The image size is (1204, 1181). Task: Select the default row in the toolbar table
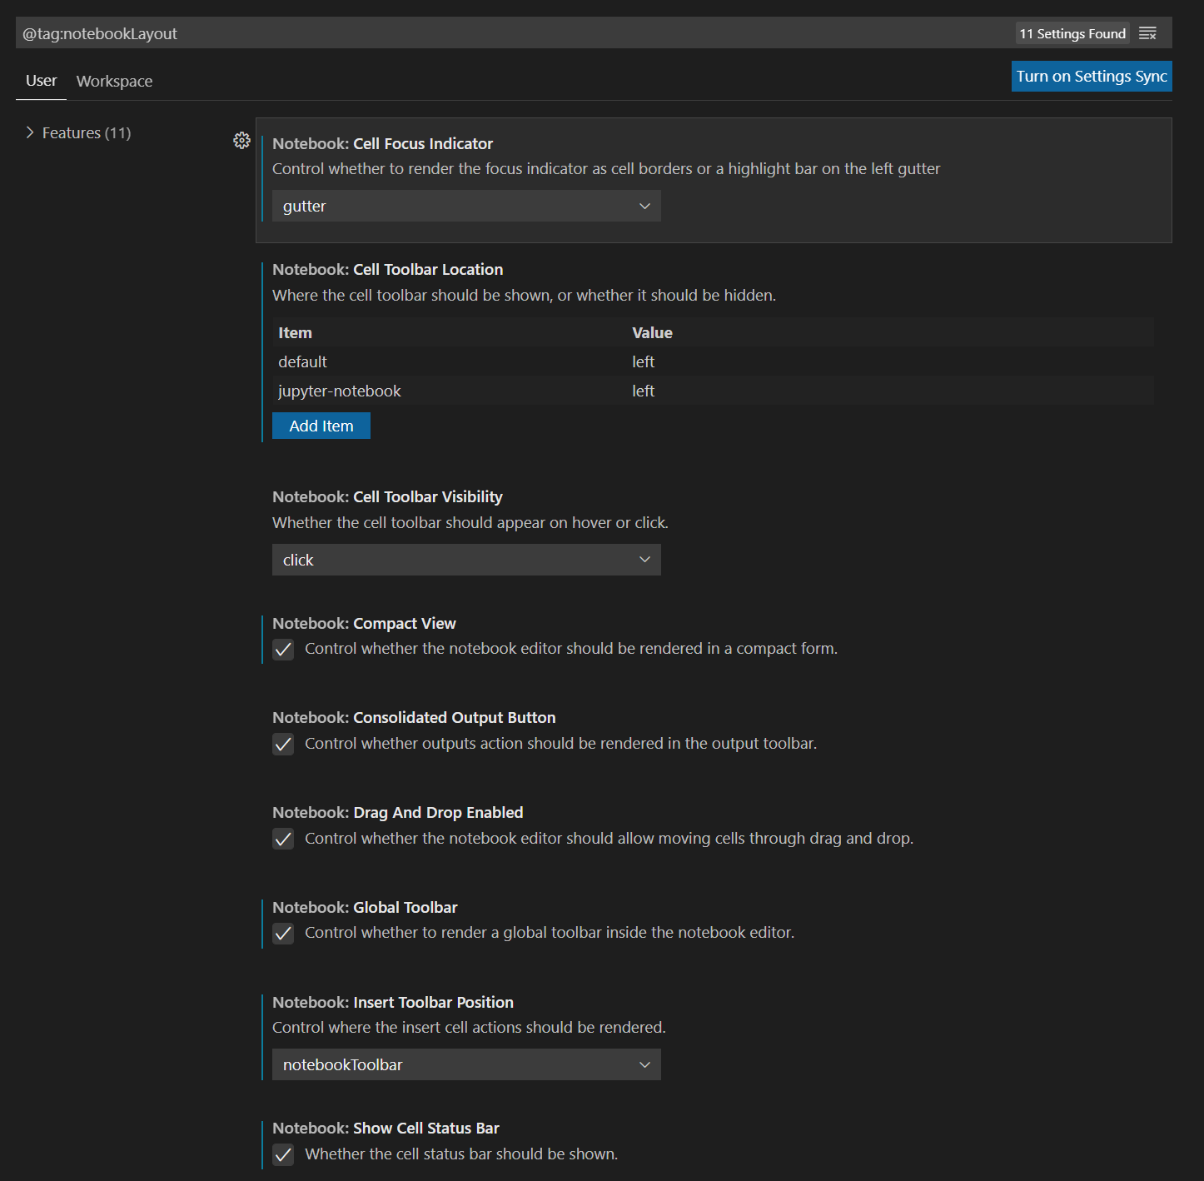[x=302, y=361]
